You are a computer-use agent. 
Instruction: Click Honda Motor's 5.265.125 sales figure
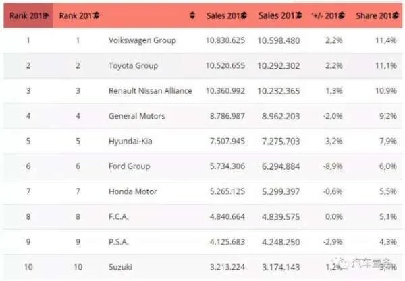[x=225, y=191]
